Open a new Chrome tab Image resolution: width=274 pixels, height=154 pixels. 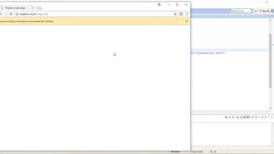39,8
